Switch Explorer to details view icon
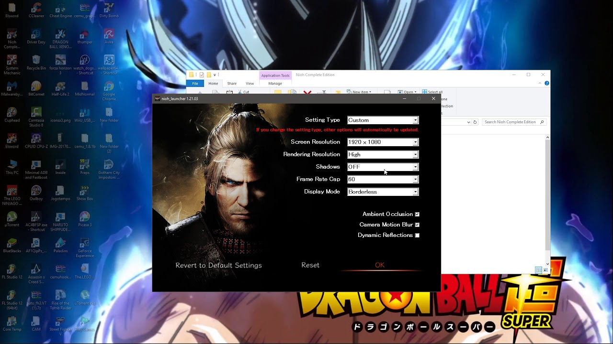This screenshot has width=613, height=344. (x=538, y=270)
